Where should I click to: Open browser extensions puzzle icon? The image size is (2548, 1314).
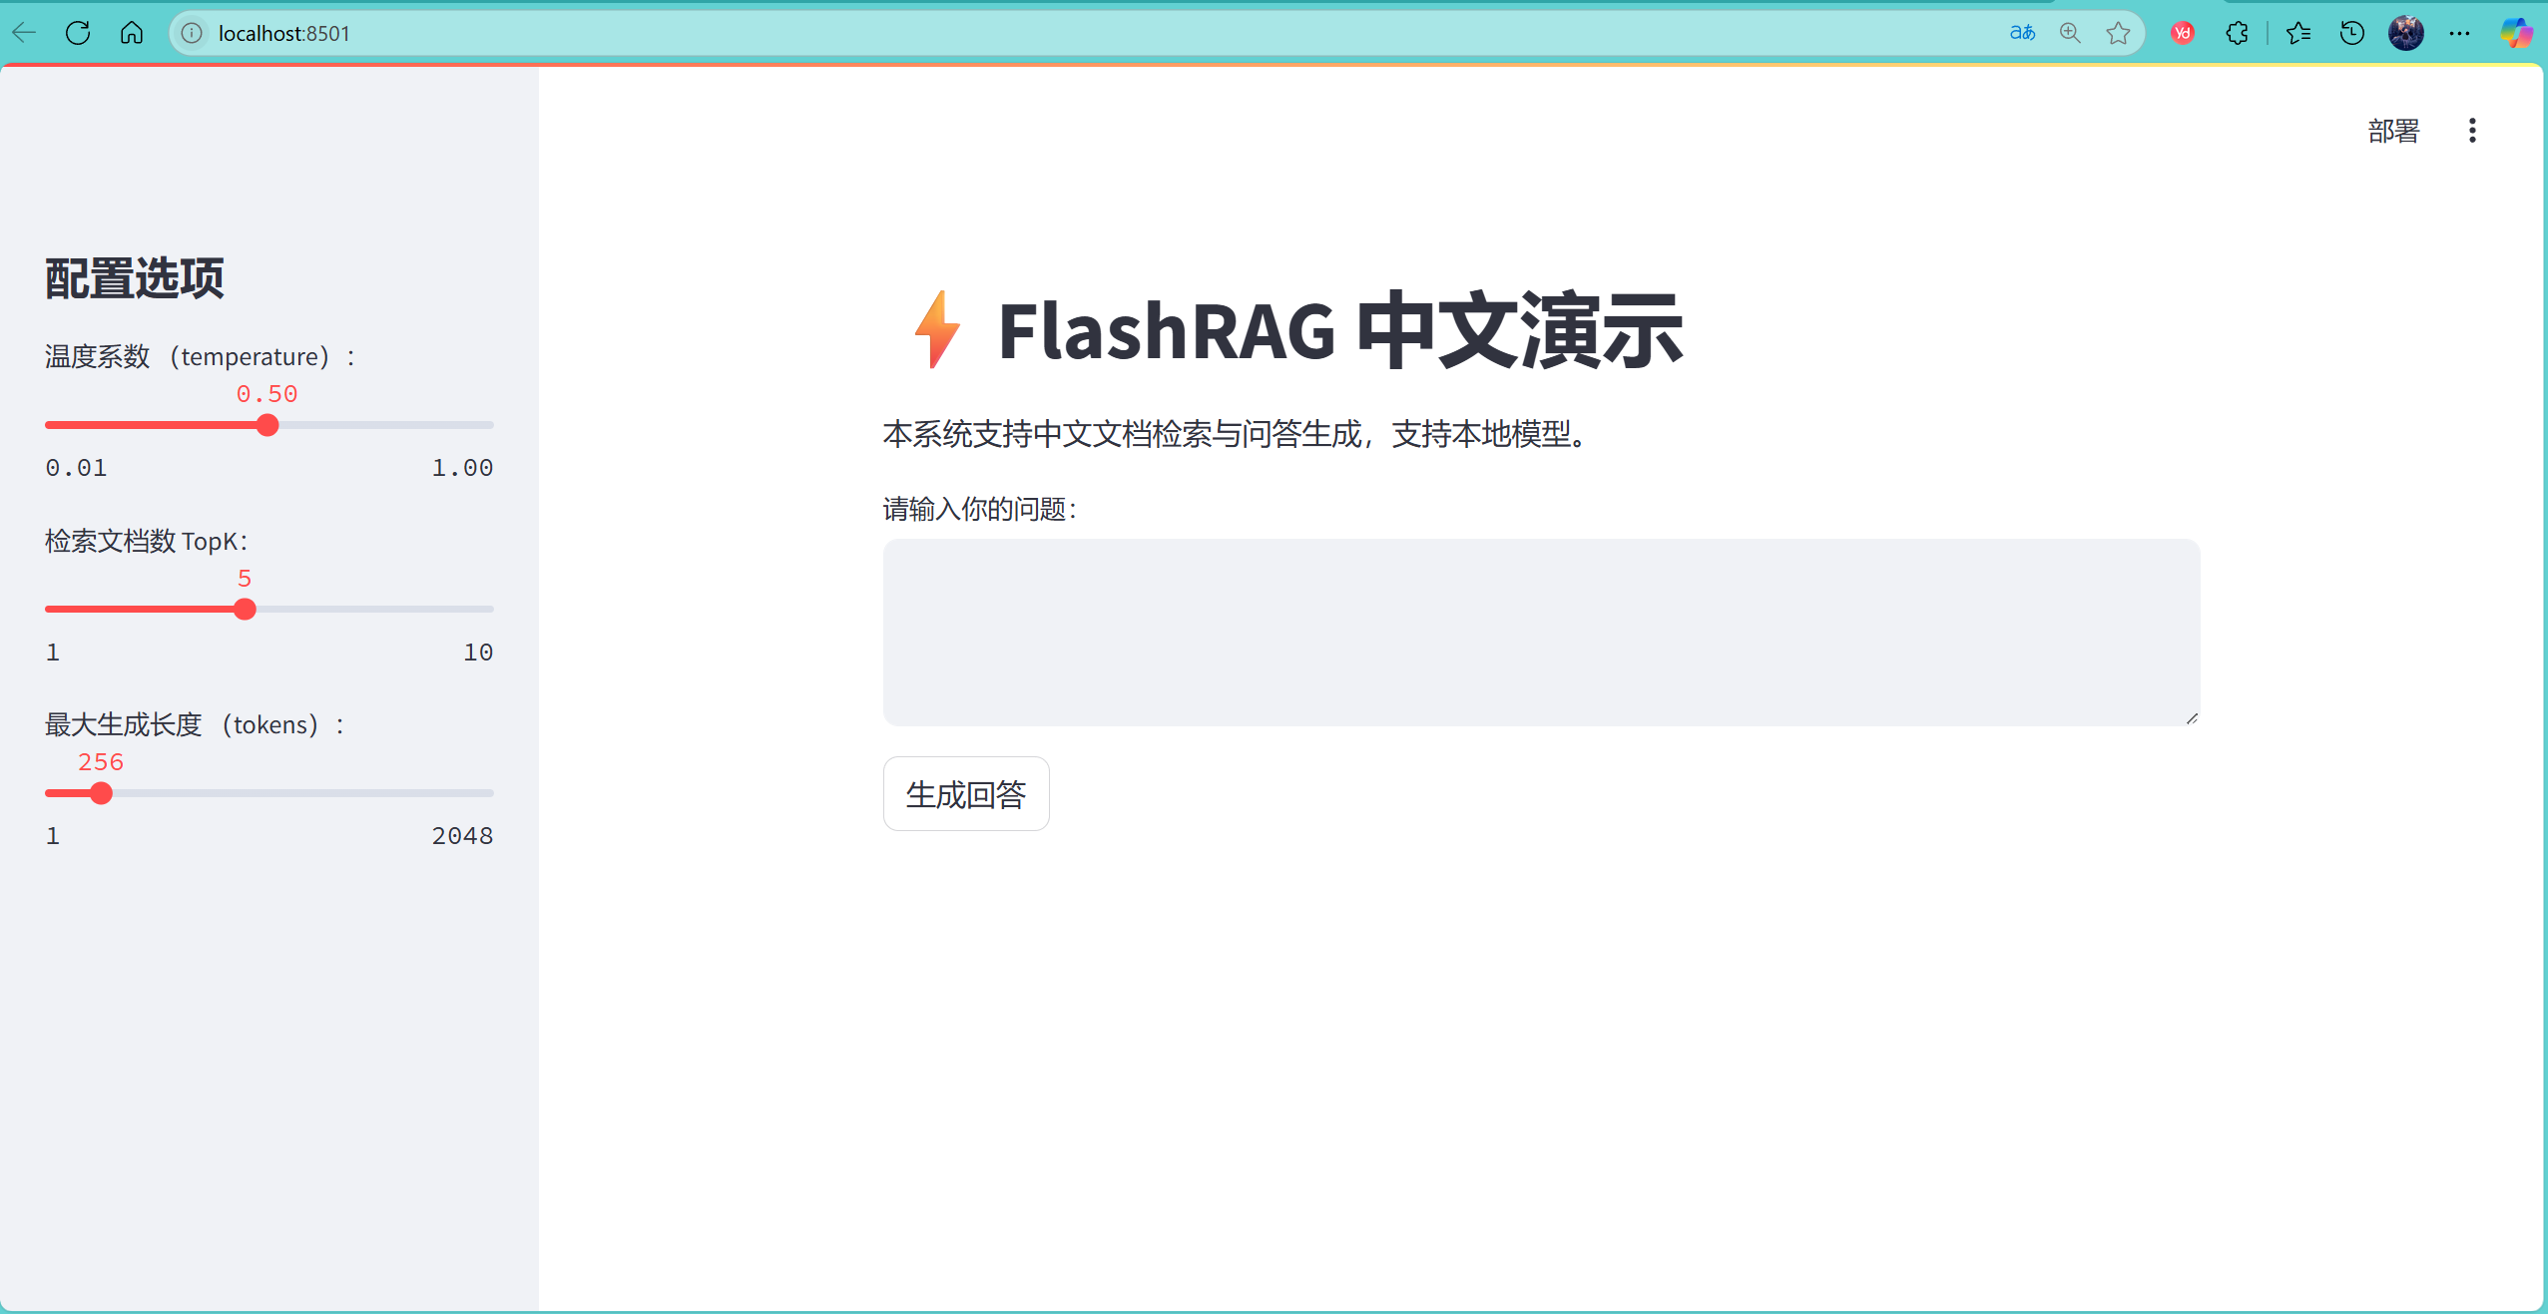2237,33
